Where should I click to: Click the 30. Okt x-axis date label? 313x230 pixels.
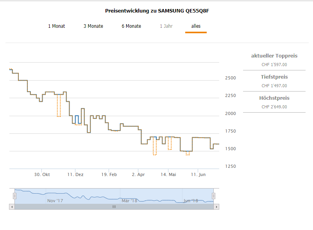tap(42, 174)
